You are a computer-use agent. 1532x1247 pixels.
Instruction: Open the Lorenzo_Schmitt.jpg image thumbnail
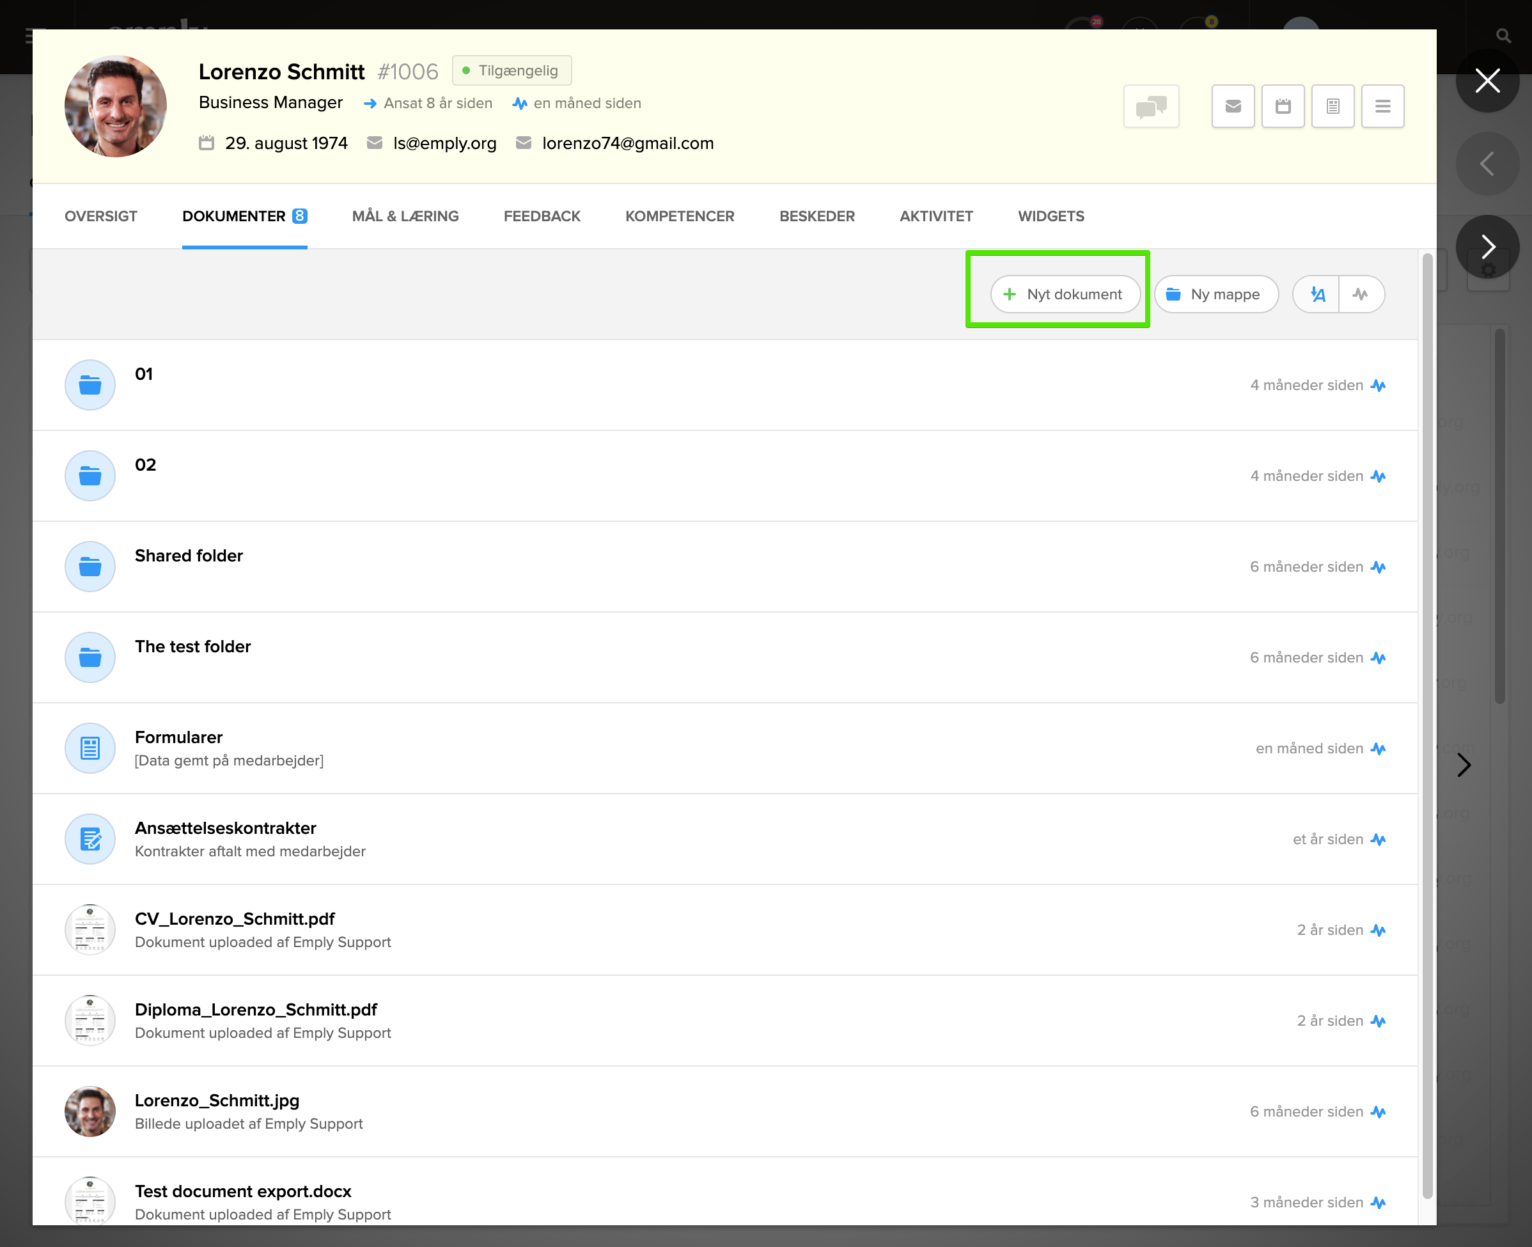pyautogui.click(x=90, y=1111)
